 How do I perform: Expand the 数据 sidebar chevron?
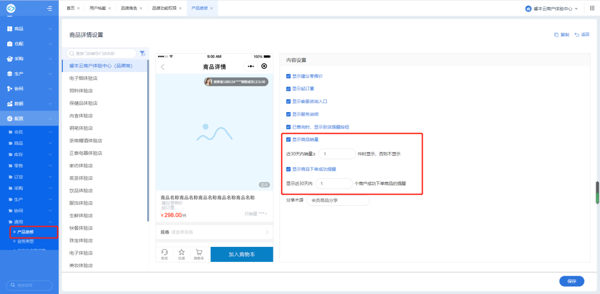[x=51, y=104]
